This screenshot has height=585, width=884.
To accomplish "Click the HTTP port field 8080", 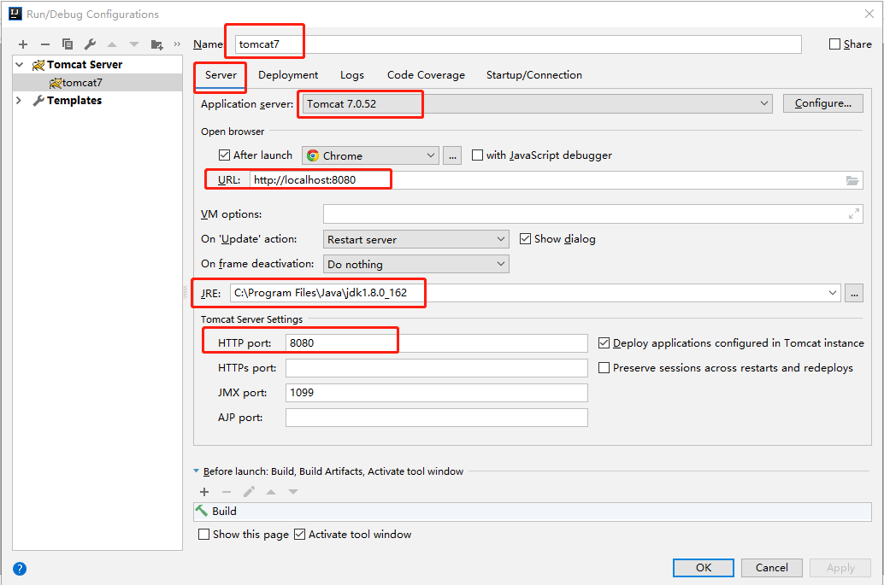I will [436, 343].
